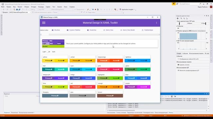Apply pink as Primary color
The width and height of the screenshot is (213, 119).
(104, 69)
